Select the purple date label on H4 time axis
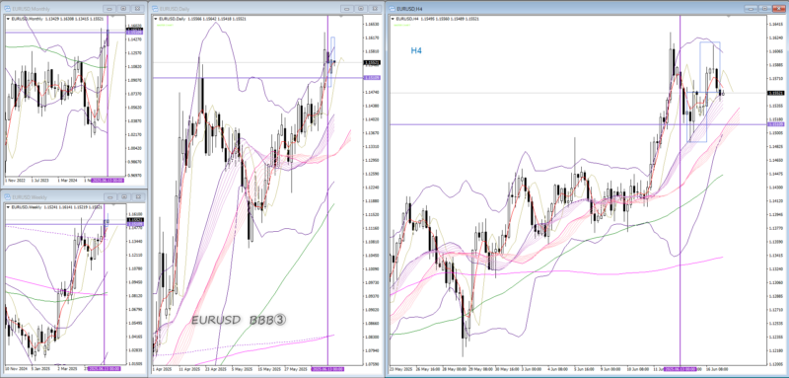 (x=681, y=369)
